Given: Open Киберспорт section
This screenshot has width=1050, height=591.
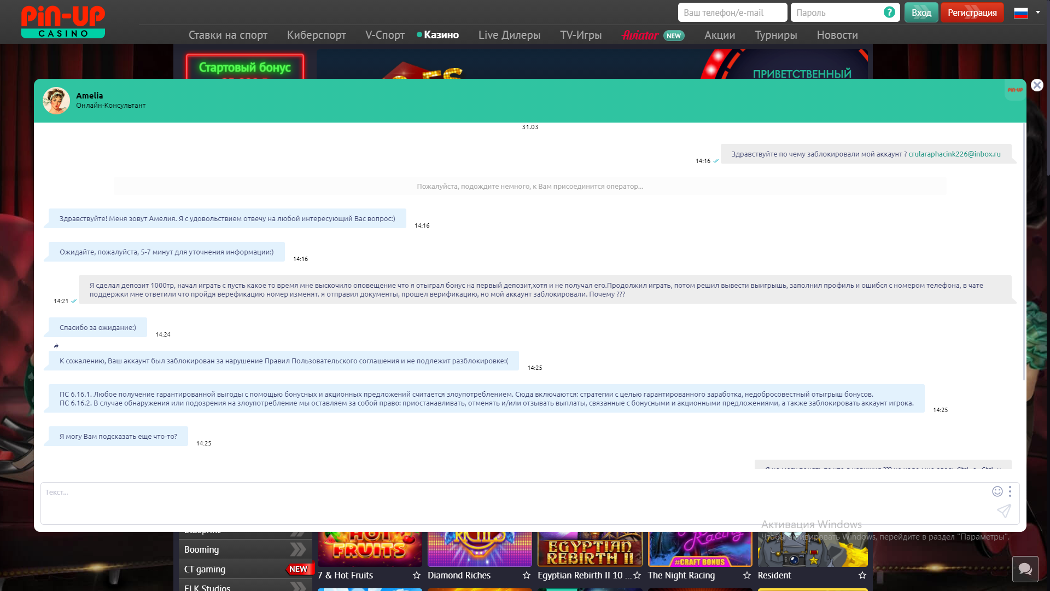Looking at the screenshot, I should click(317, 35).
